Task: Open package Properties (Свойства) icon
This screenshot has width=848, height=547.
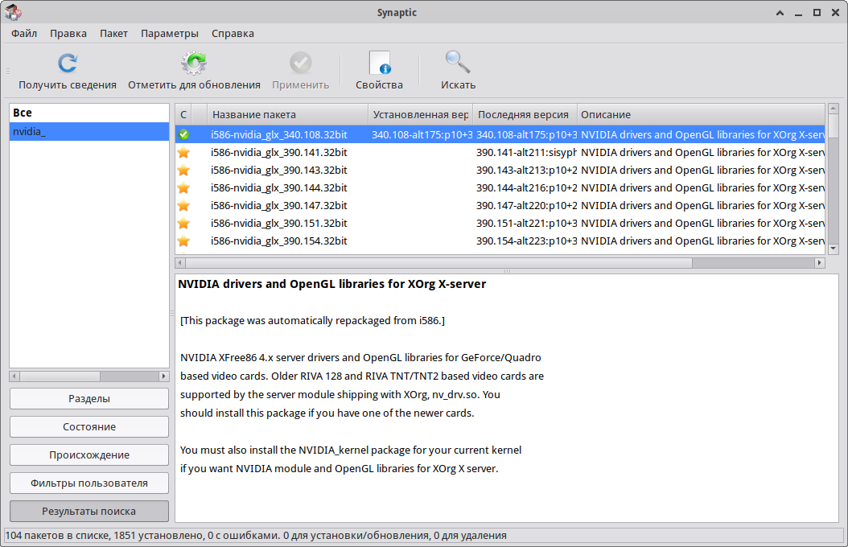Action: click(x=379, y=64)
